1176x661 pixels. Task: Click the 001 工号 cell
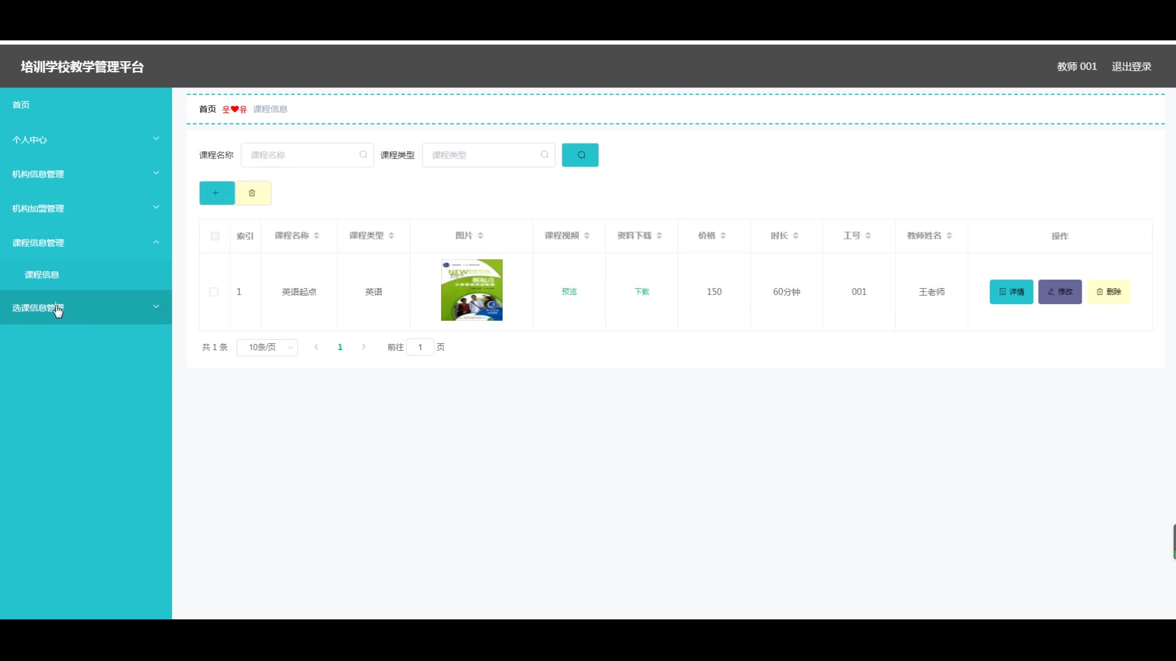coord(859,292)
